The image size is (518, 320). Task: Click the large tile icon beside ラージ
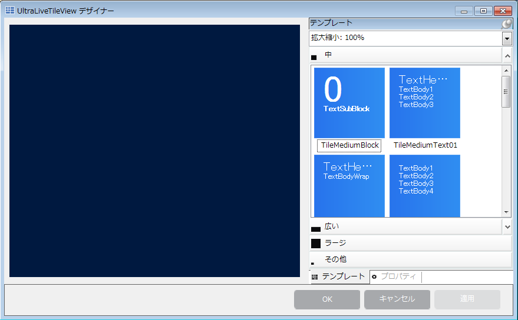tap(316, 244)
